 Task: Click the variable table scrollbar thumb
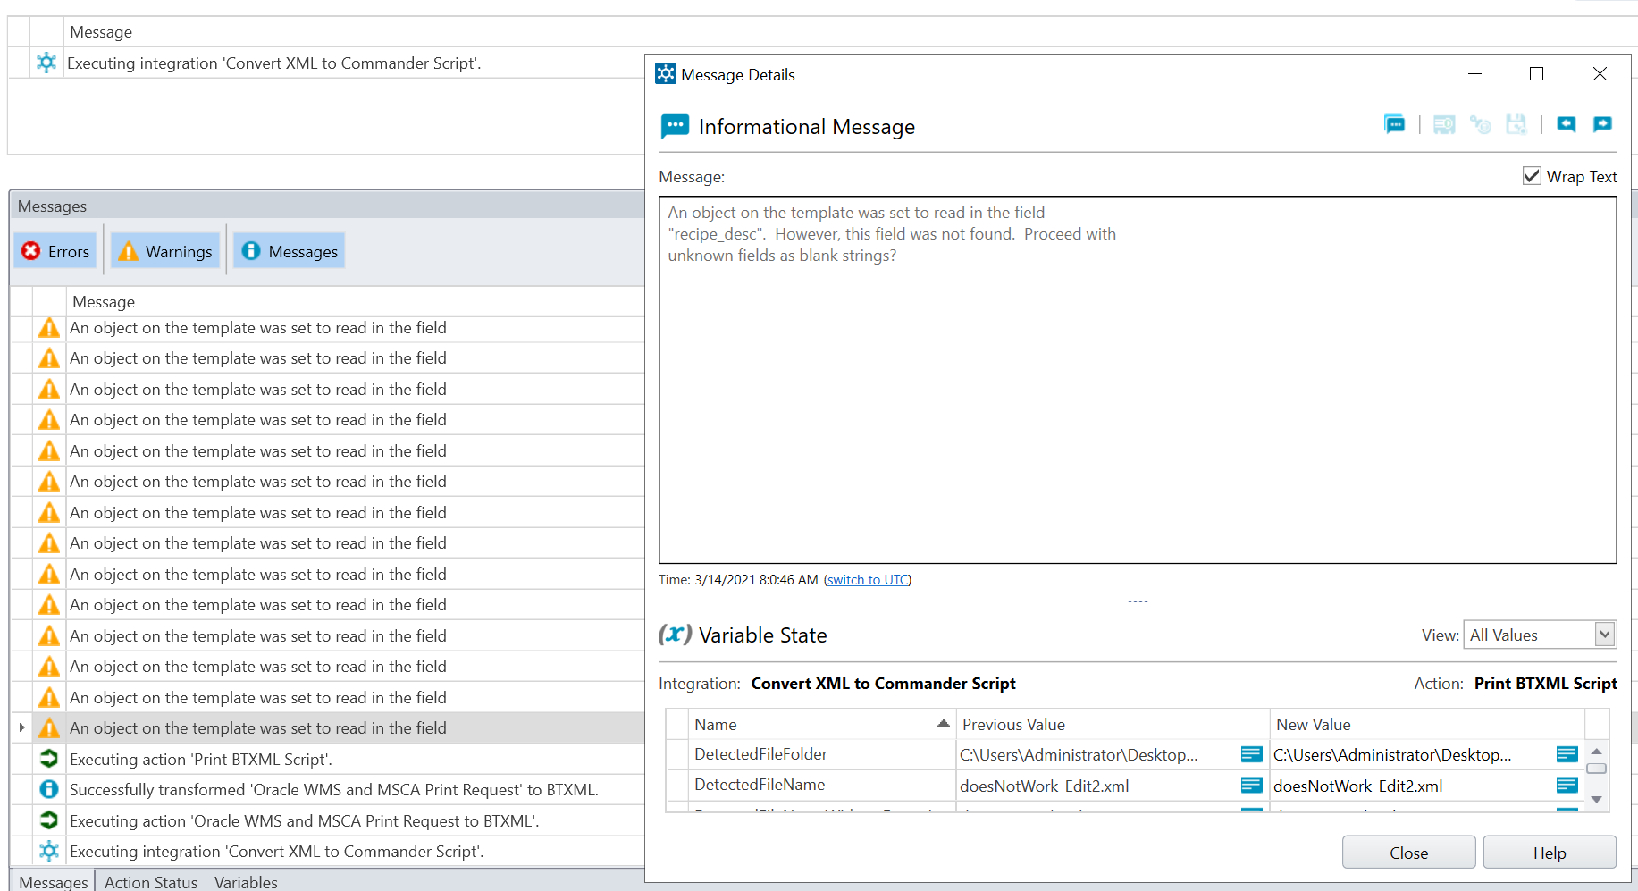1596,769
